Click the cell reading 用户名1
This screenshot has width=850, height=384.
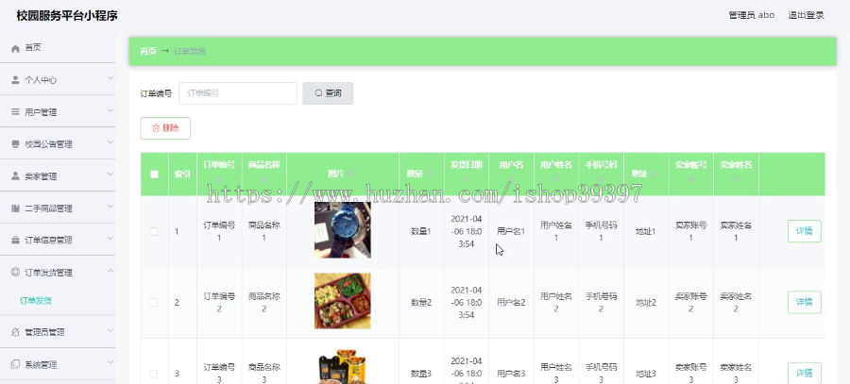click(511, 231)
